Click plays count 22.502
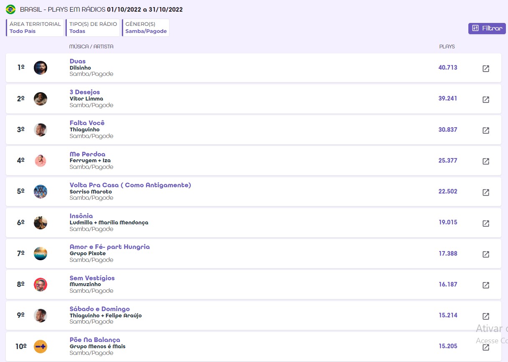 tap(448, 191)
